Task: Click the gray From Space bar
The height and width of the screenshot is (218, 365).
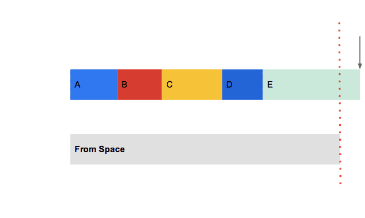Action: tap(205, 149)
